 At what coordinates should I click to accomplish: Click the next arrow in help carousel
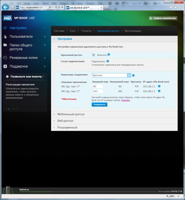[x=16, y=109]
